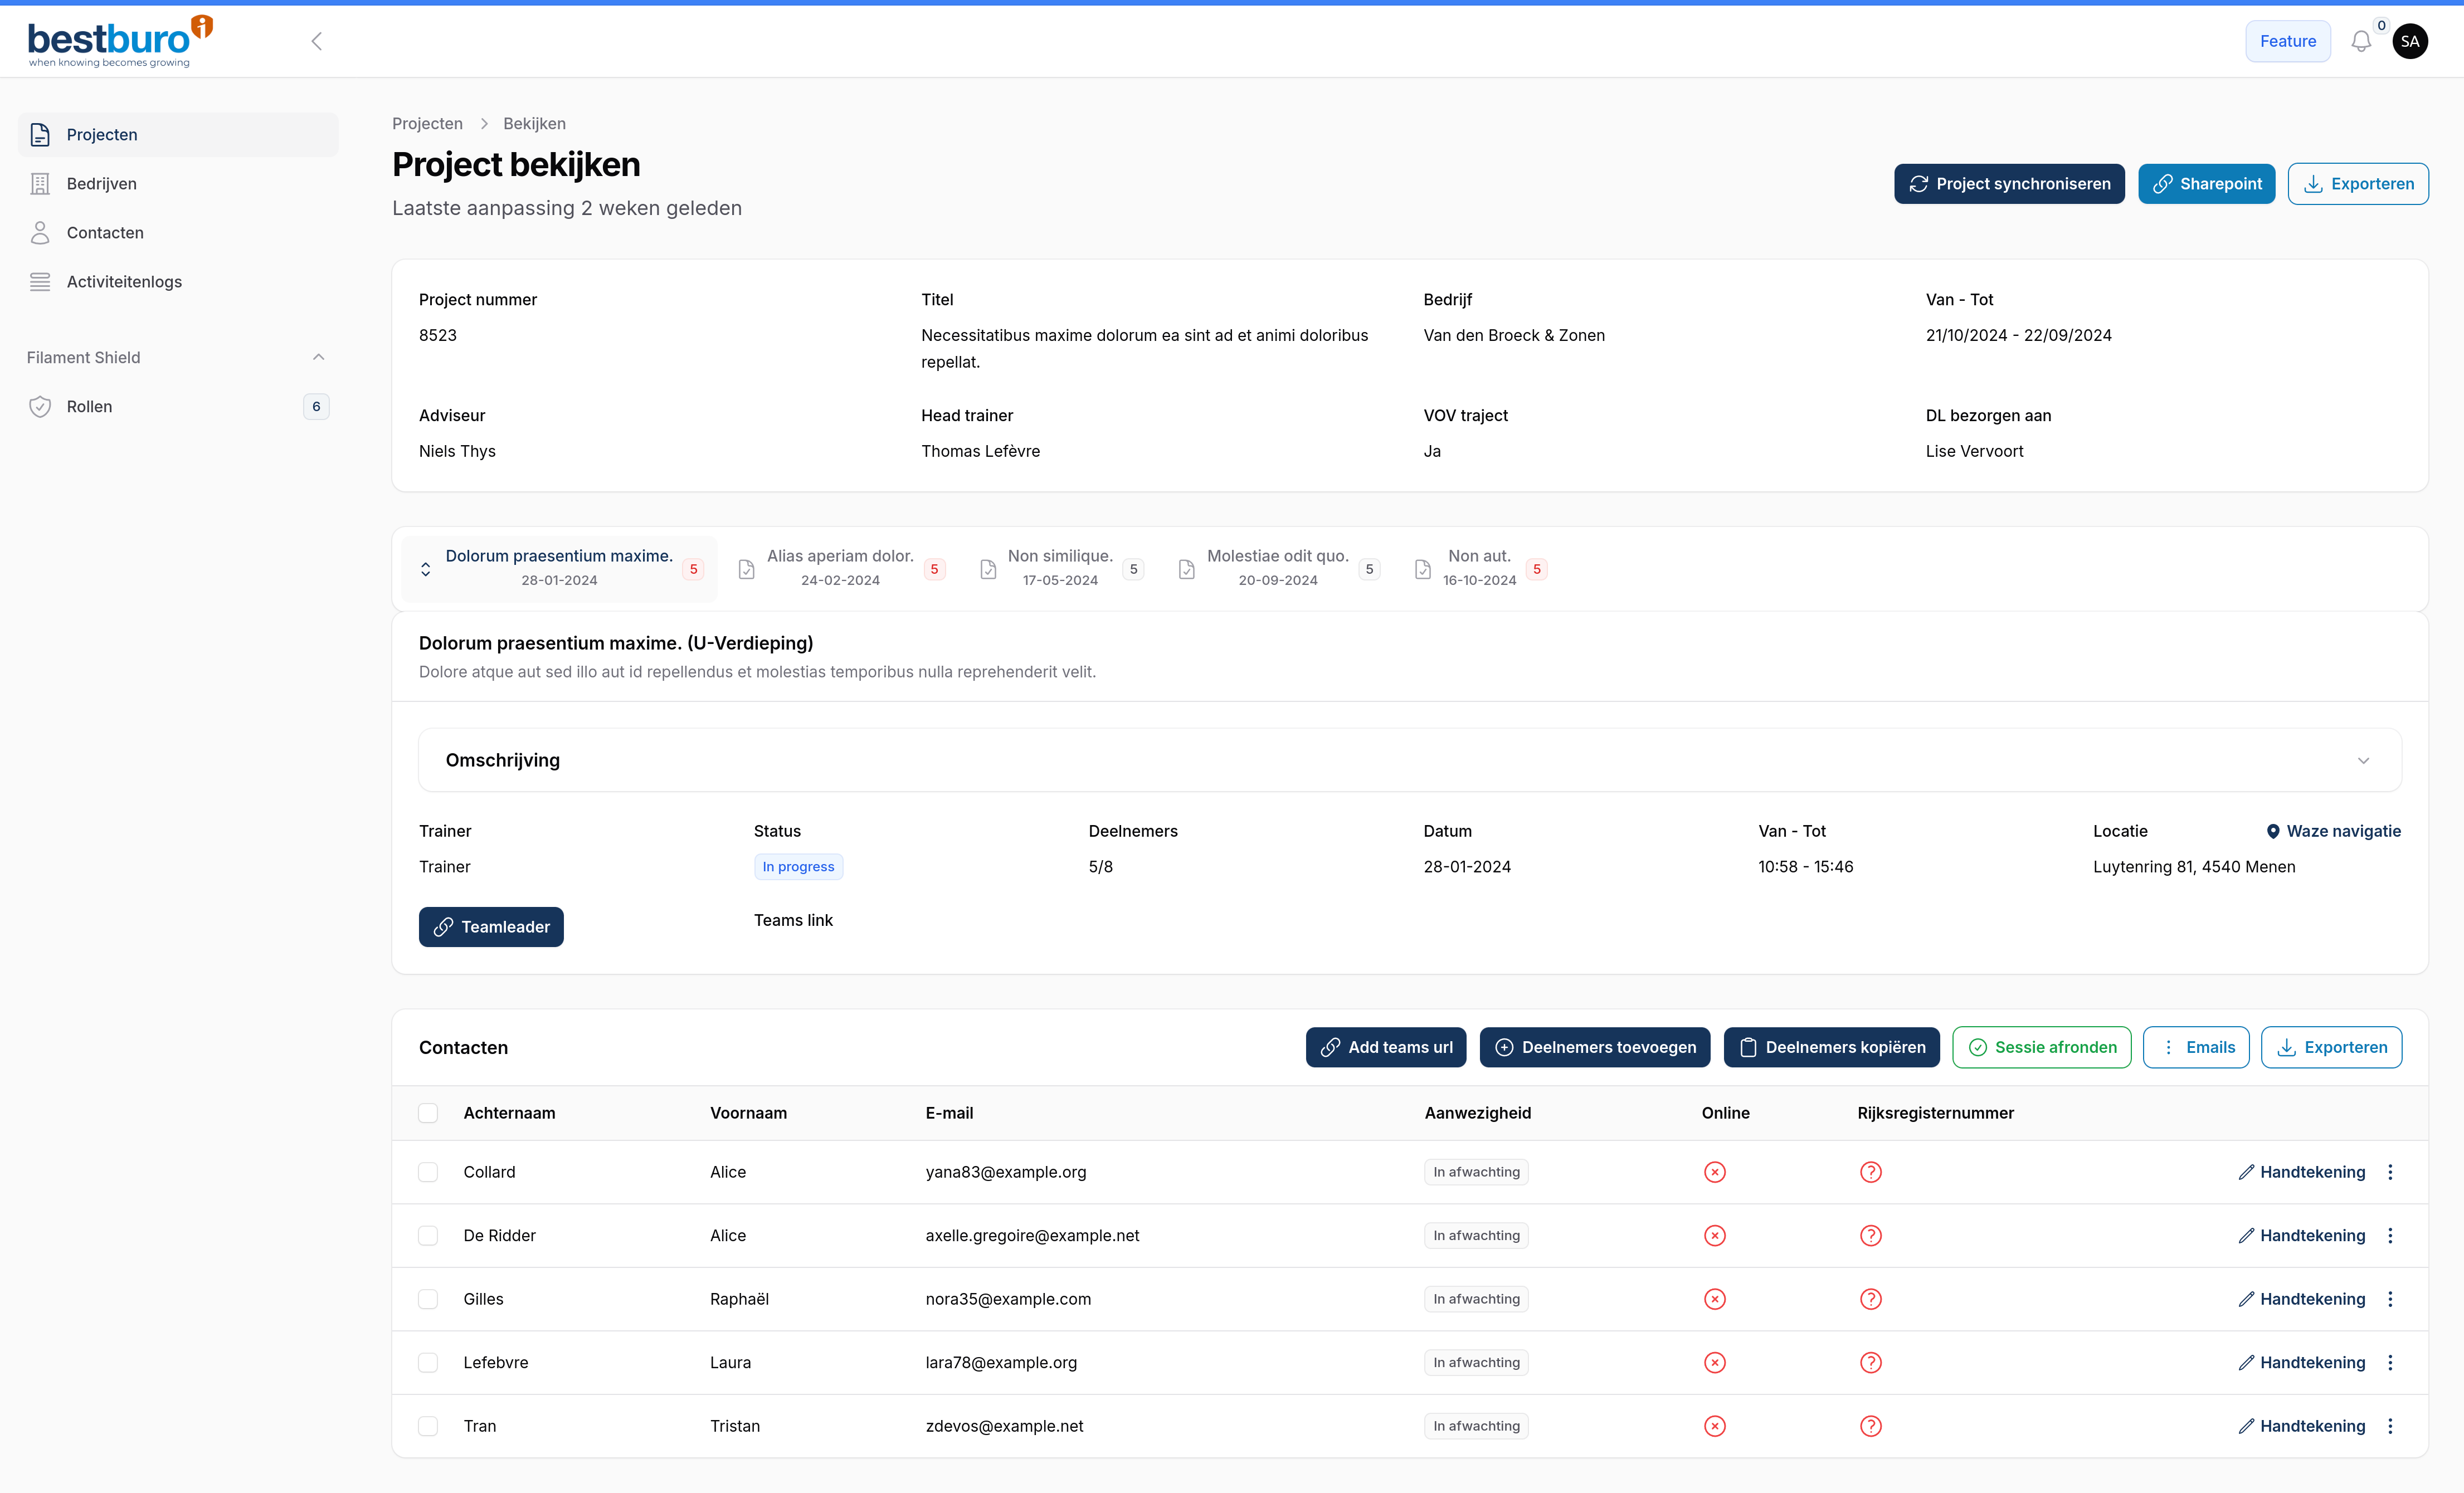
Task: Click red online status icon for Collard
Action: 1714,1172
